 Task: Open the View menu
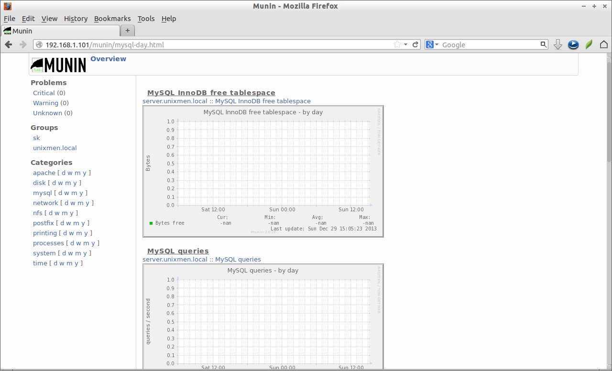pos(49,19)
